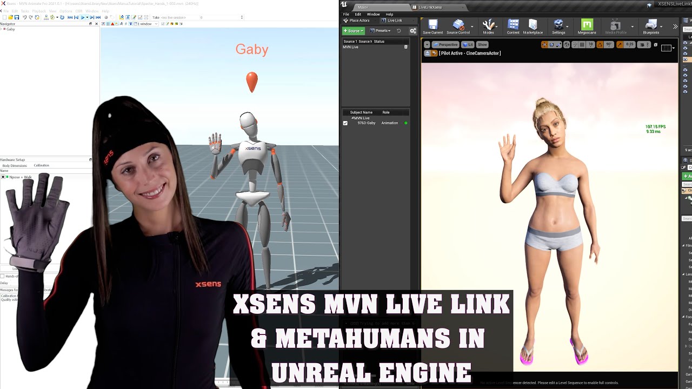Click the Unreal Engine logo icon

pyautogui.click(x=344, y=5)
